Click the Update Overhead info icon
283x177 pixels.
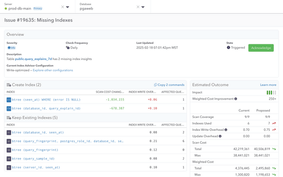click(220, 136)
